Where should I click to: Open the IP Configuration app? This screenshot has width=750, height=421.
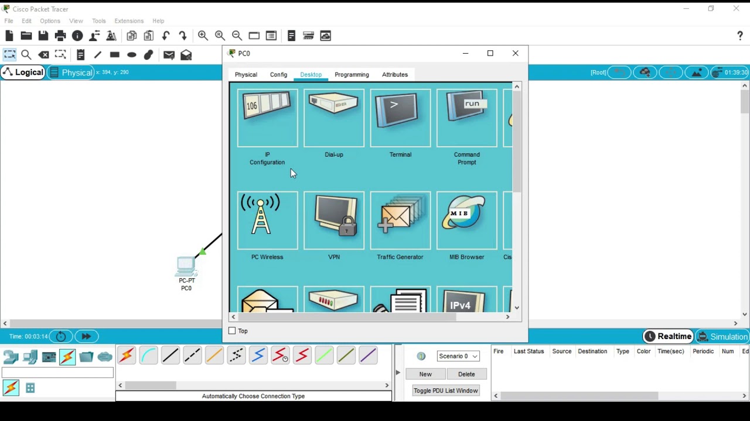tap(267, 119)
